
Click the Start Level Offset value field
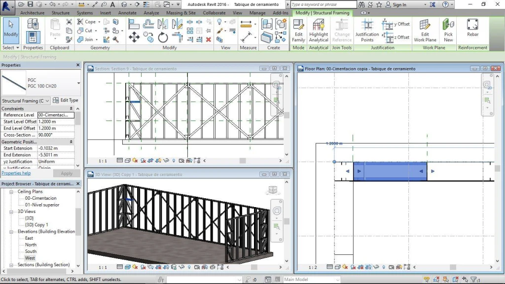coord(56,121)
